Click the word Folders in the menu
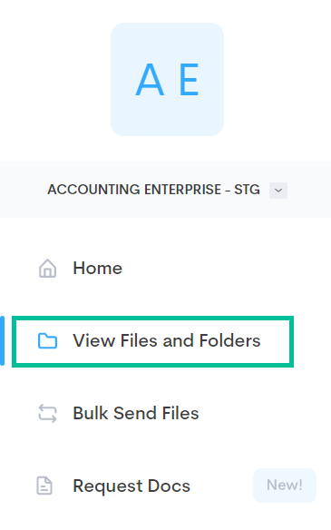This screenshot has height=530, width=331. (x=230, y=340)
